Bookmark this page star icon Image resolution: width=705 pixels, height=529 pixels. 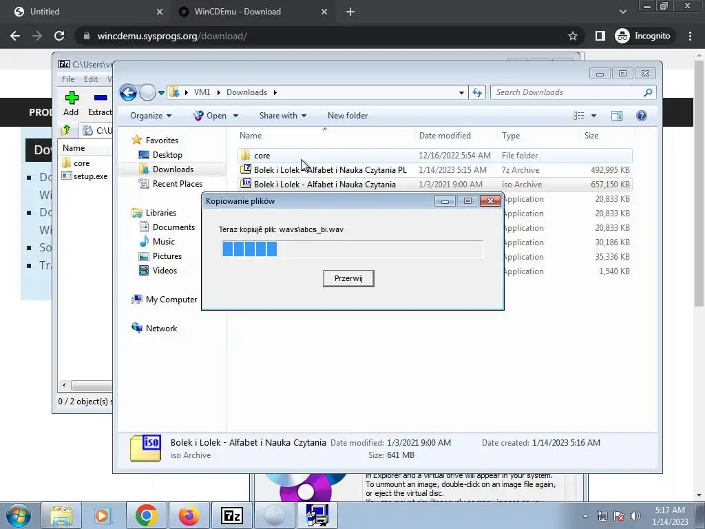[x=572, y=36]
